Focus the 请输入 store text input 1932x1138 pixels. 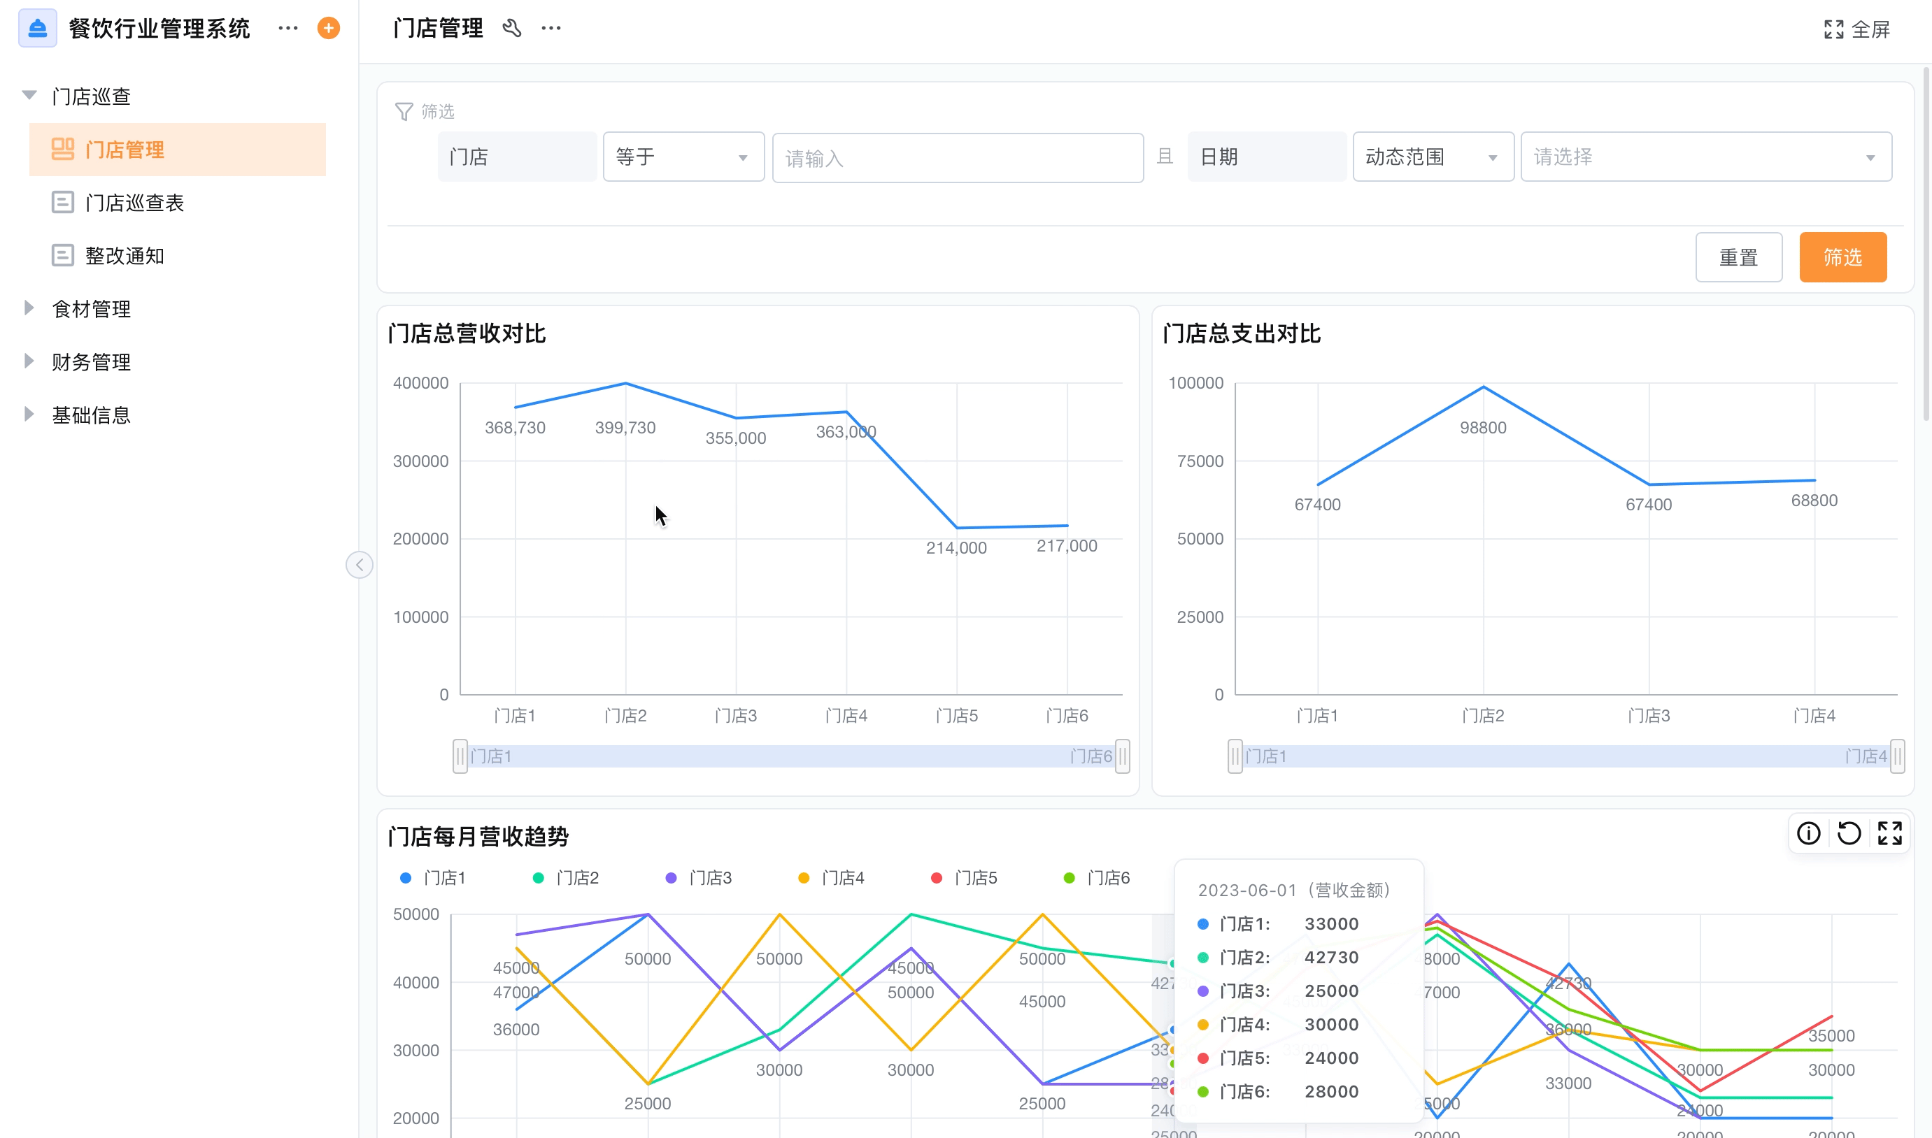958,158
